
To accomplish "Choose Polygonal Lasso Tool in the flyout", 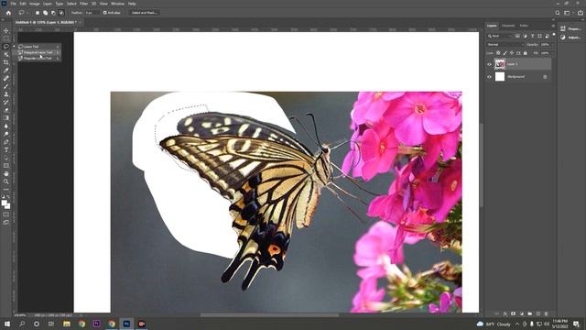I will point(38,53).
